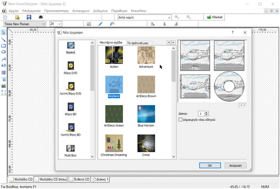Select the ellipse drawing tool
This screenshot has width=280, height=189.
coord(3,52)
